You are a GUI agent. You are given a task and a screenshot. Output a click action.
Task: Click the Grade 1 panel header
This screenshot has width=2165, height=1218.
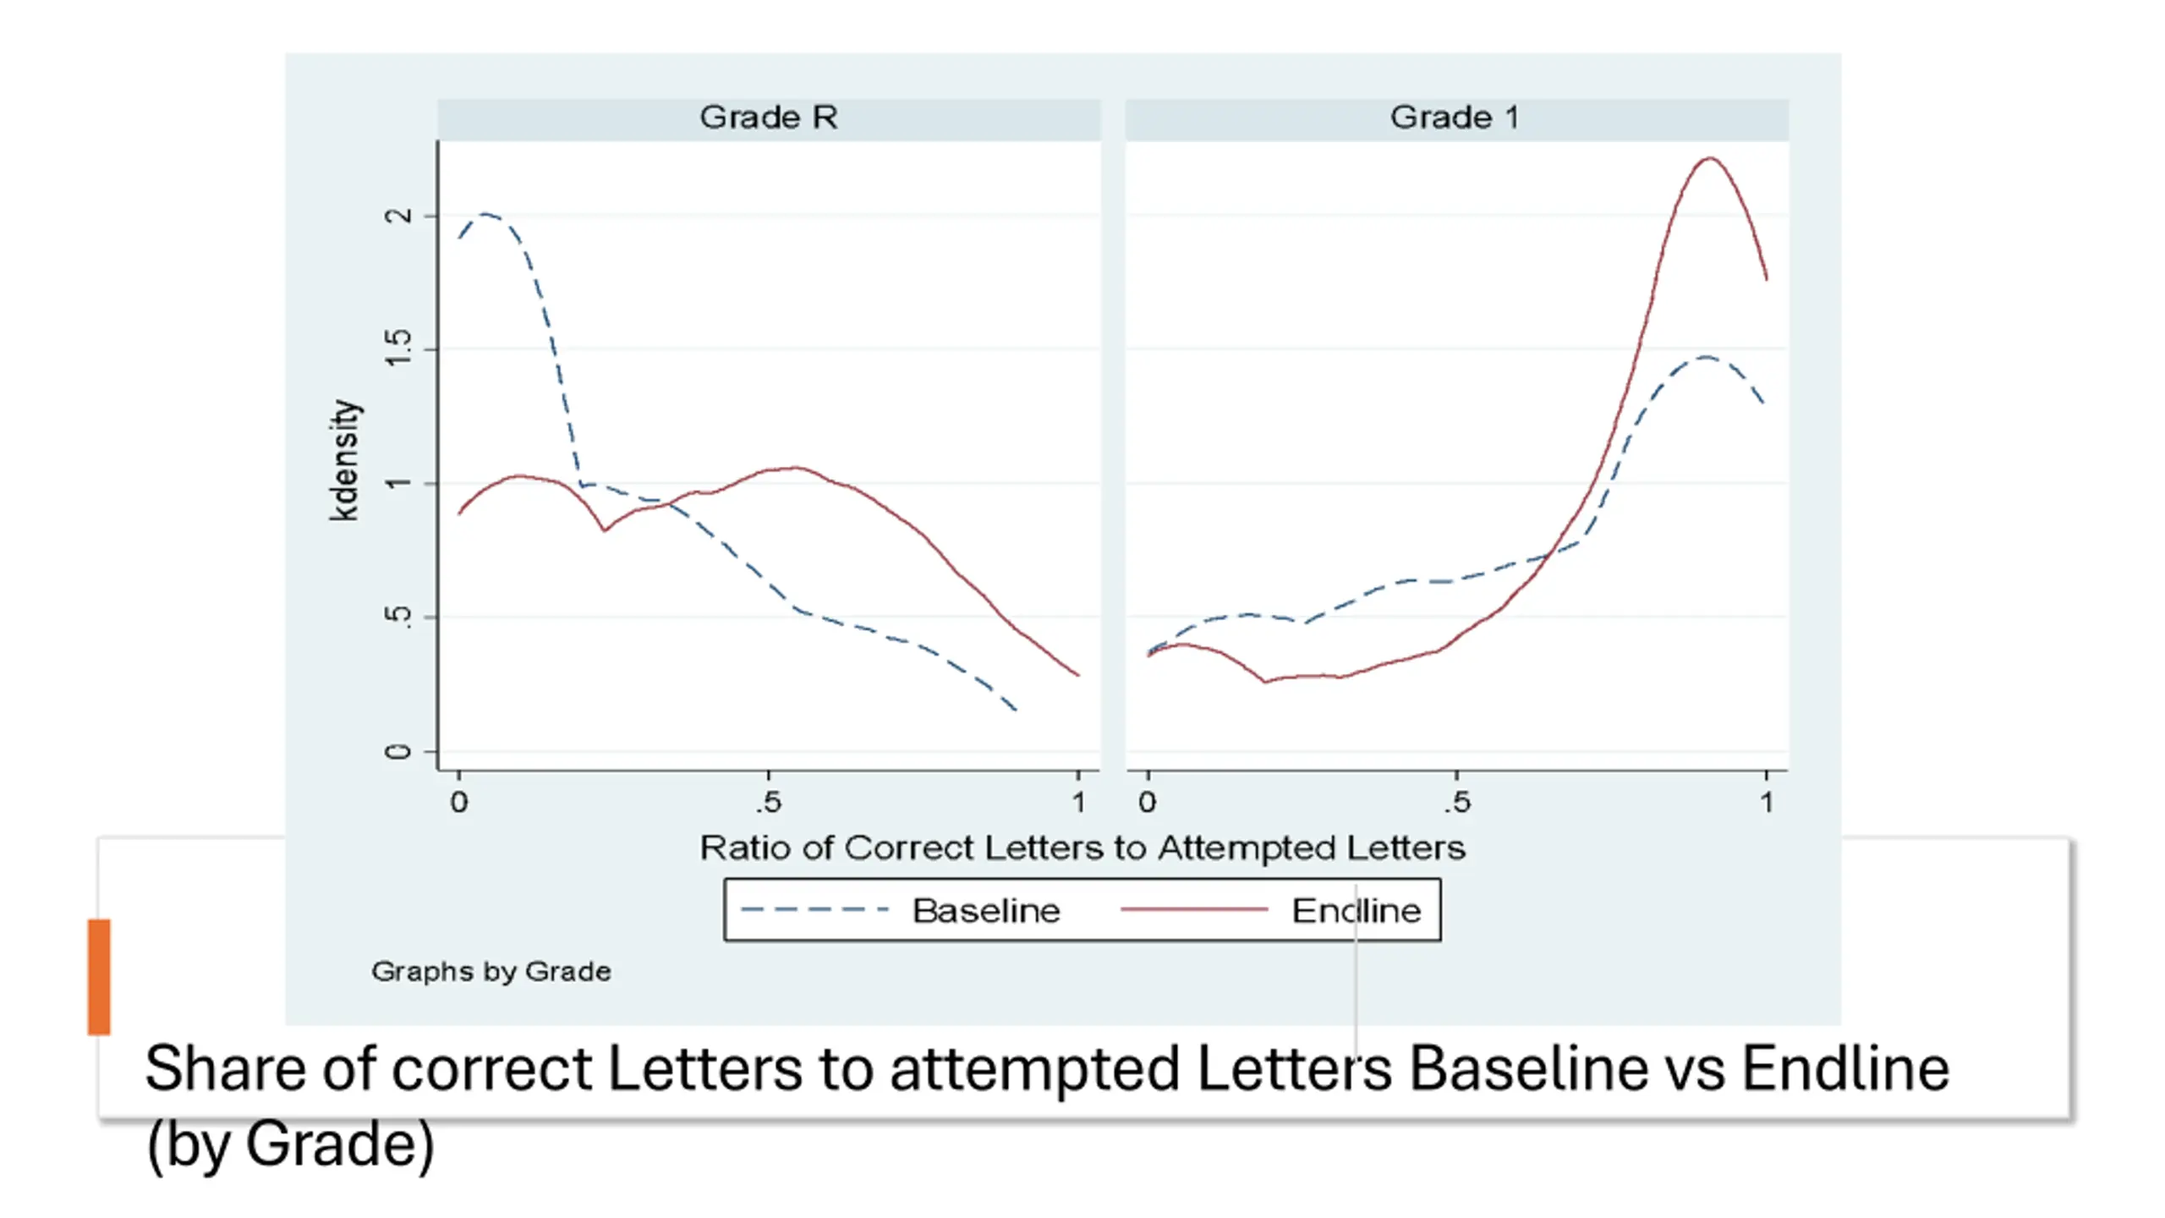(x=1456, y=118)
